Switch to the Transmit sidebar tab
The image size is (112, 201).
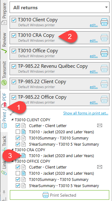(x=4, y=73)
